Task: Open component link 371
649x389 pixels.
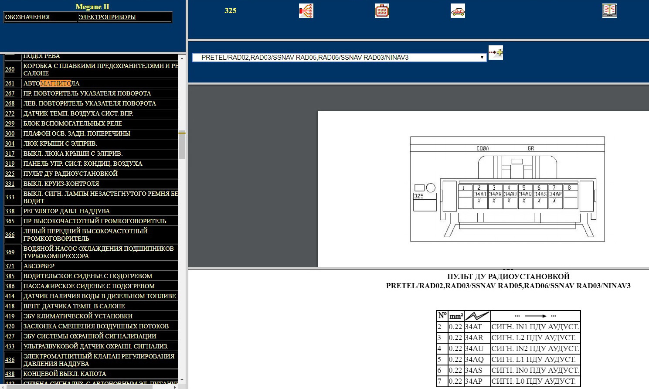Action: coord(10,266)
